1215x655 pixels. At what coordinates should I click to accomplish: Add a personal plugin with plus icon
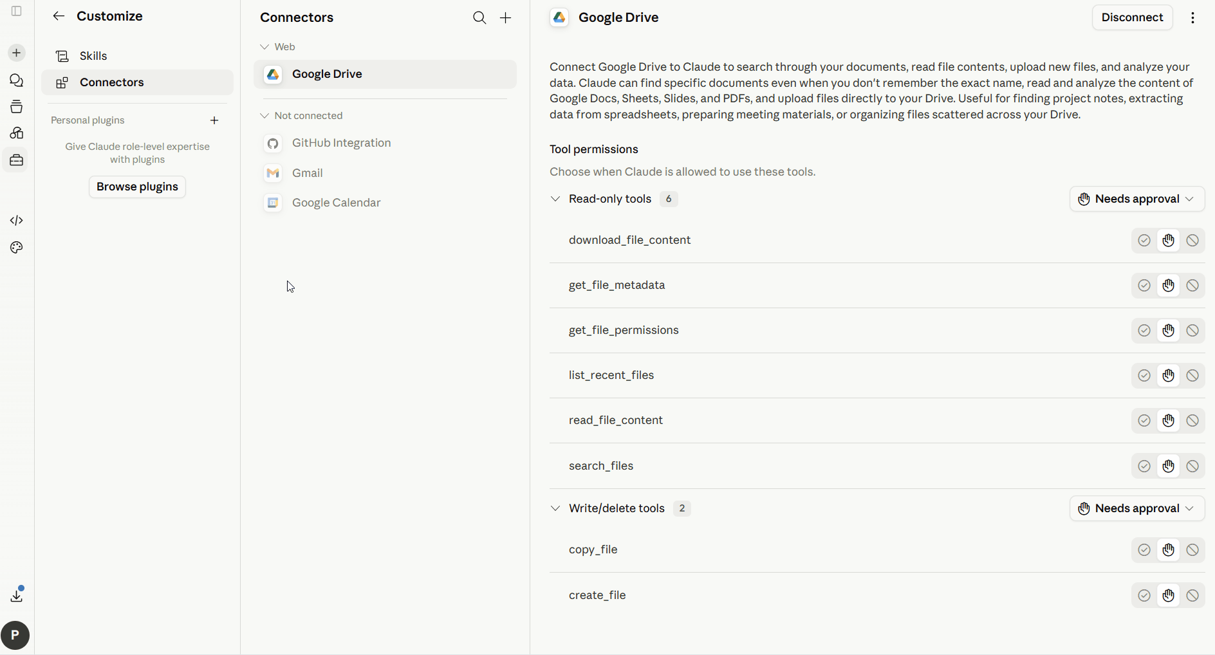214,120
